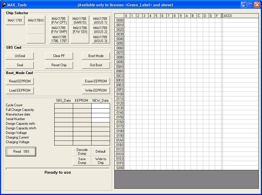Focus the Cycle Count NEW_Data field
Image resolution: width=262 pixels, height=195 pixels.
pos(101,106)
